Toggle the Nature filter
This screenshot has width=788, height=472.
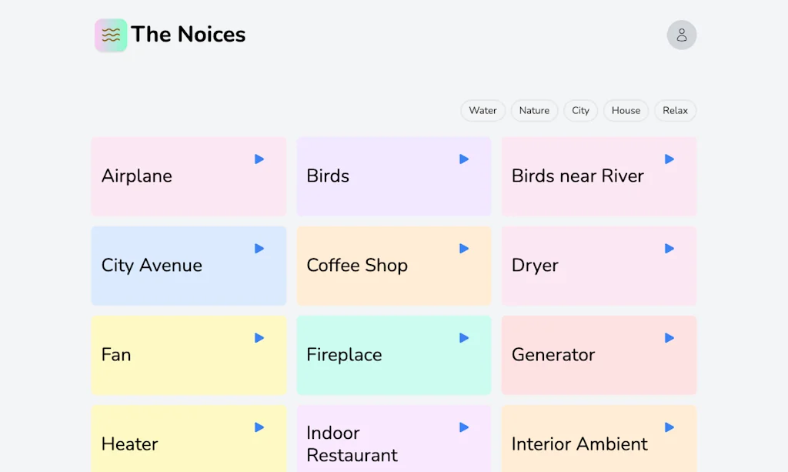[x=534, y=110]
